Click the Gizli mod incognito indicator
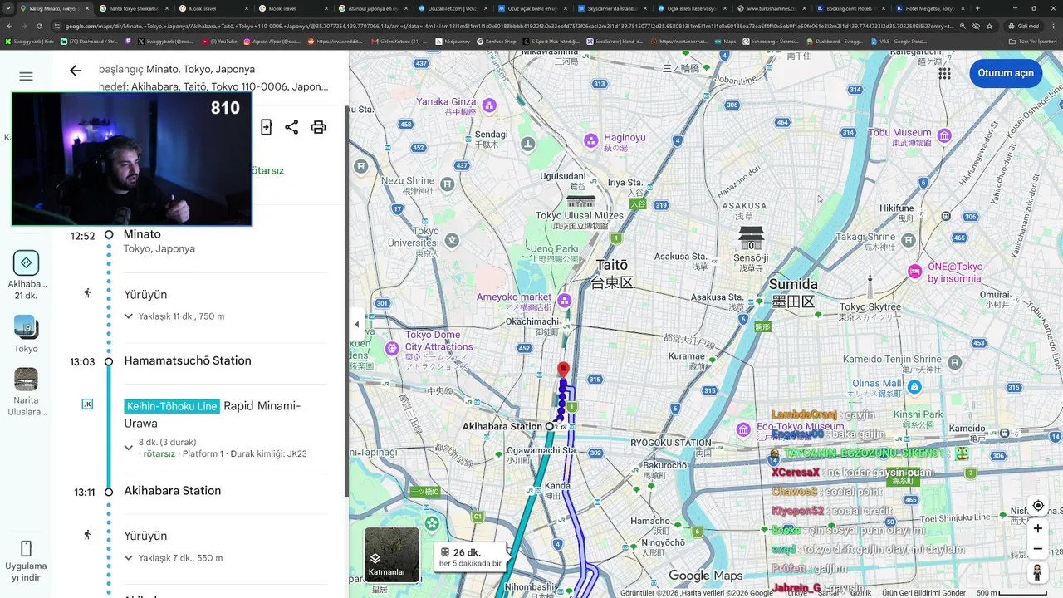Viewport: 1063px width, 598px height. click(1023, 26)
